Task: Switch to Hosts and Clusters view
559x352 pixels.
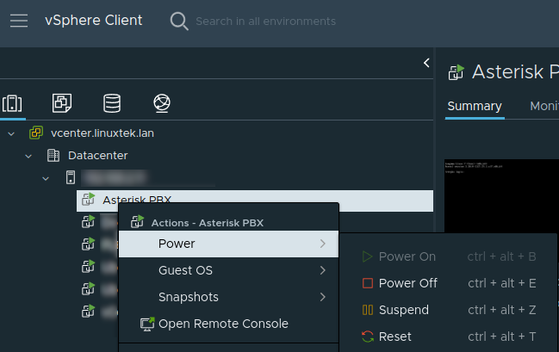Action: click(x=12, y=103)
